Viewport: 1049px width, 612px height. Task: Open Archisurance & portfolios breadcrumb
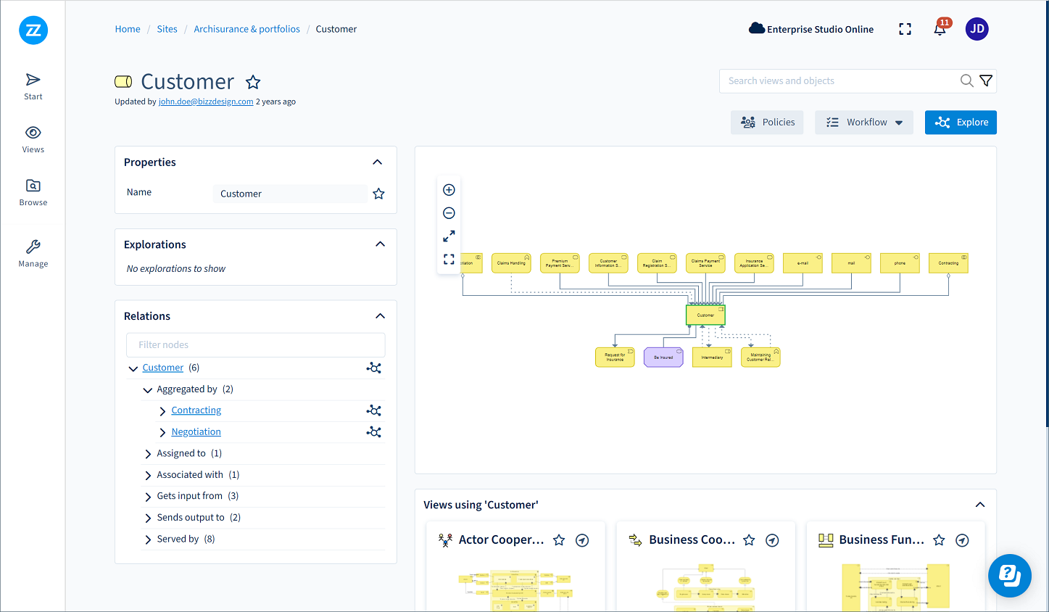point(246,29)
